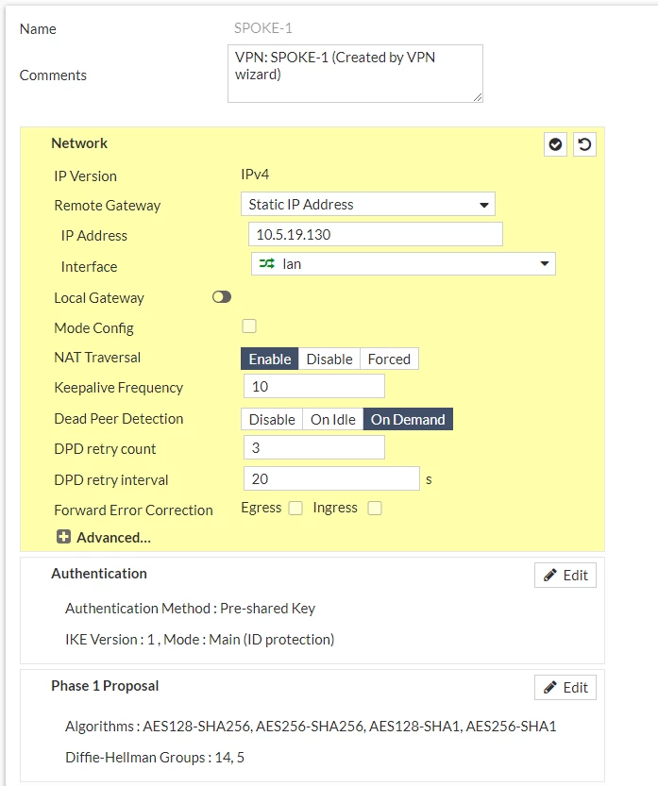Set Dead Peer Detection to Disable

pyautogui.click(x=272, y=419)
